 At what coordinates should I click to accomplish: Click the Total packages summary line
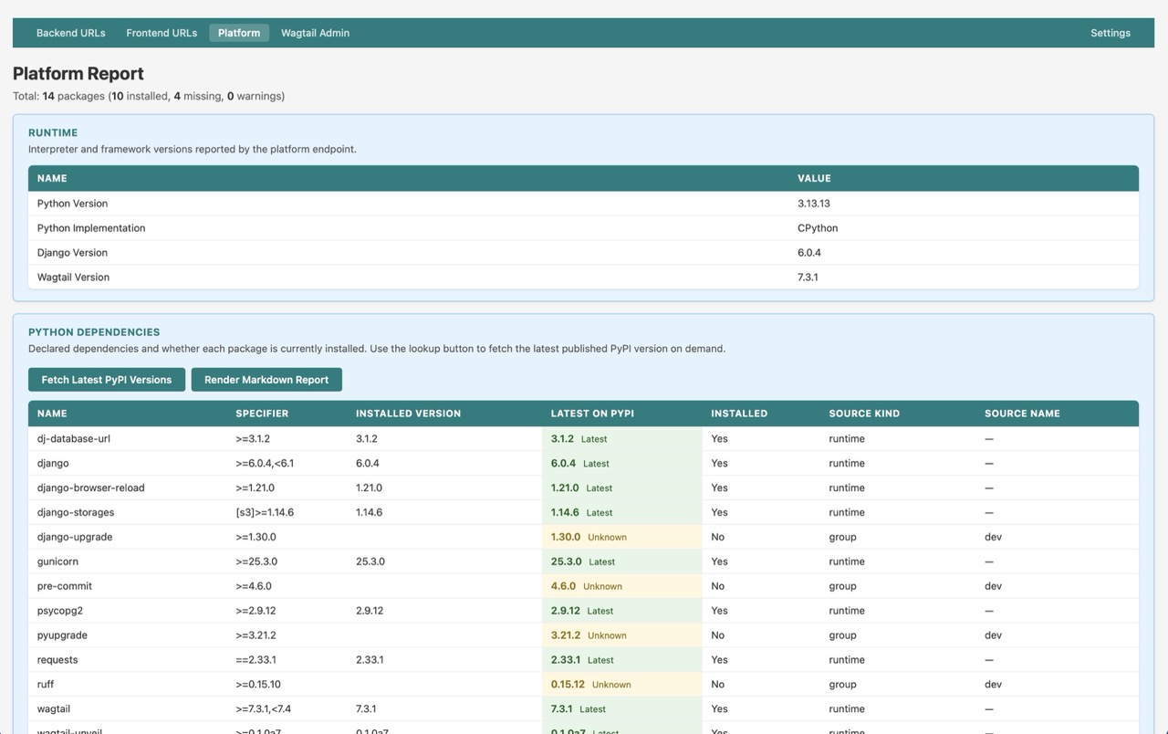[x=149, y=97]
